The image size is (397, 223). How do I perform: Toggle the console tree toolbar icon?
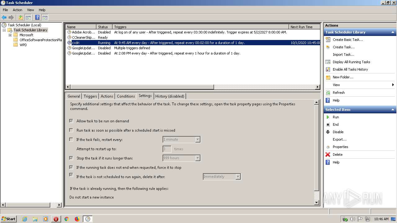[28, 17]
